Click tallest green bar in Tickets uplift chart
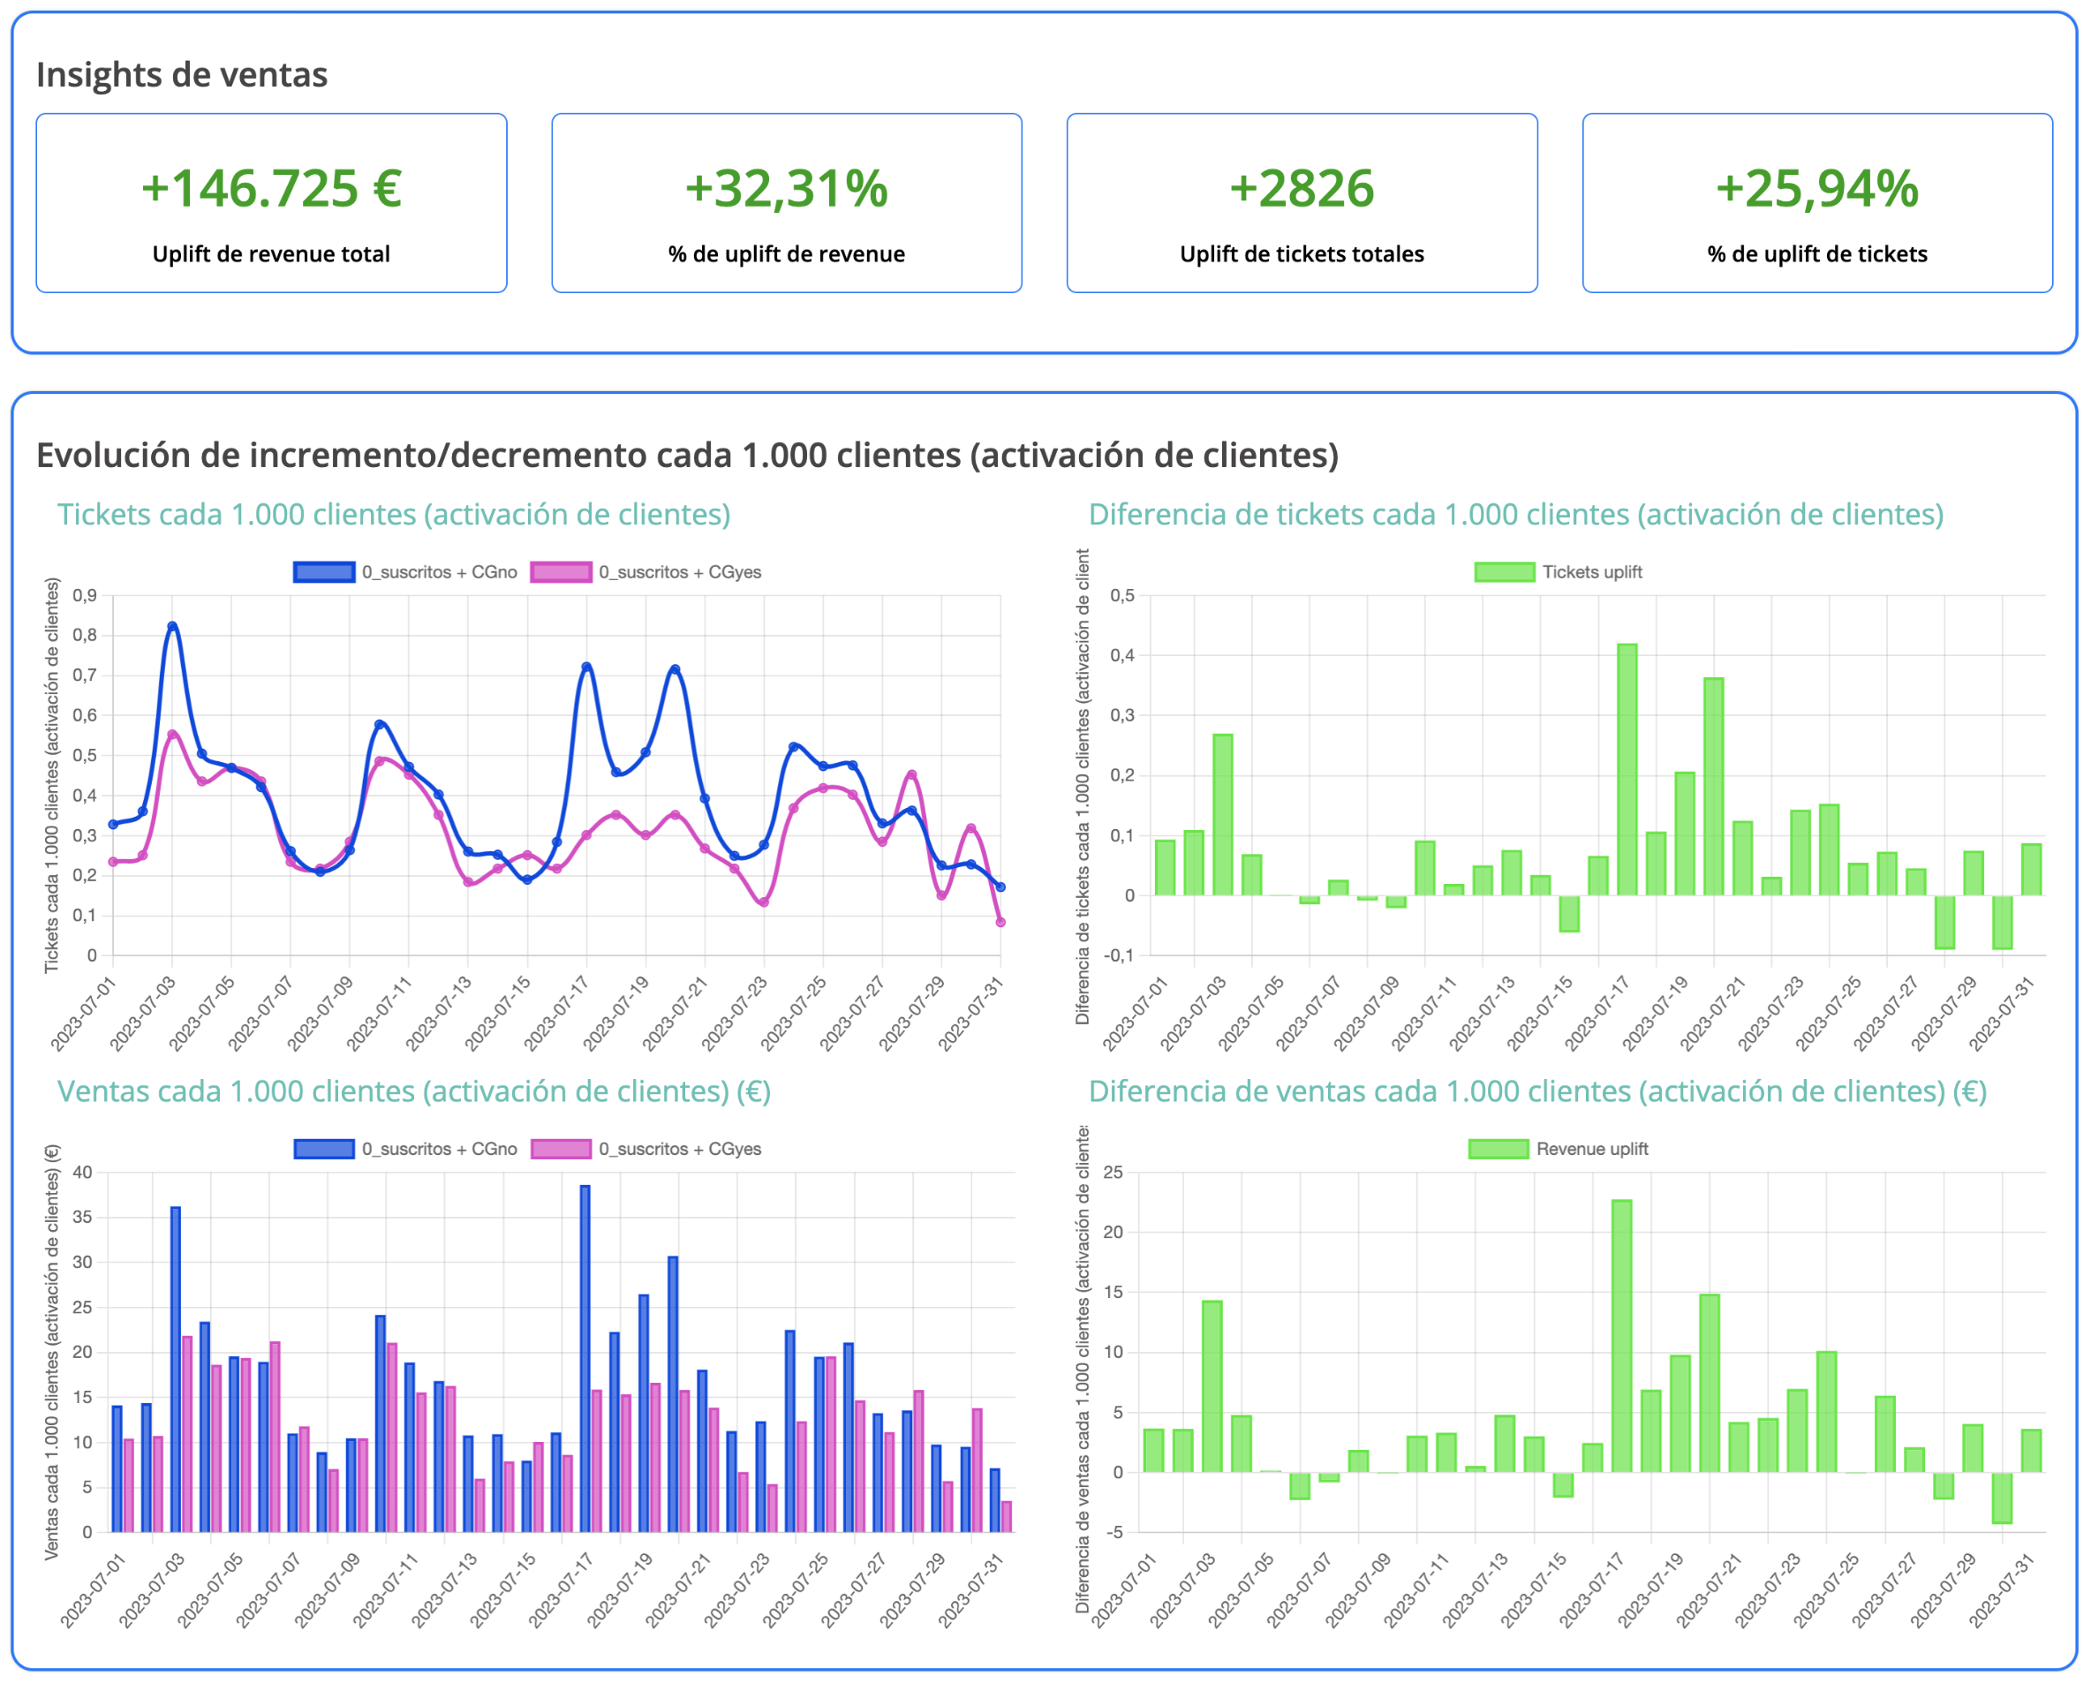The height and width of the screenshot is (1683, 2091). [1627, 768]
